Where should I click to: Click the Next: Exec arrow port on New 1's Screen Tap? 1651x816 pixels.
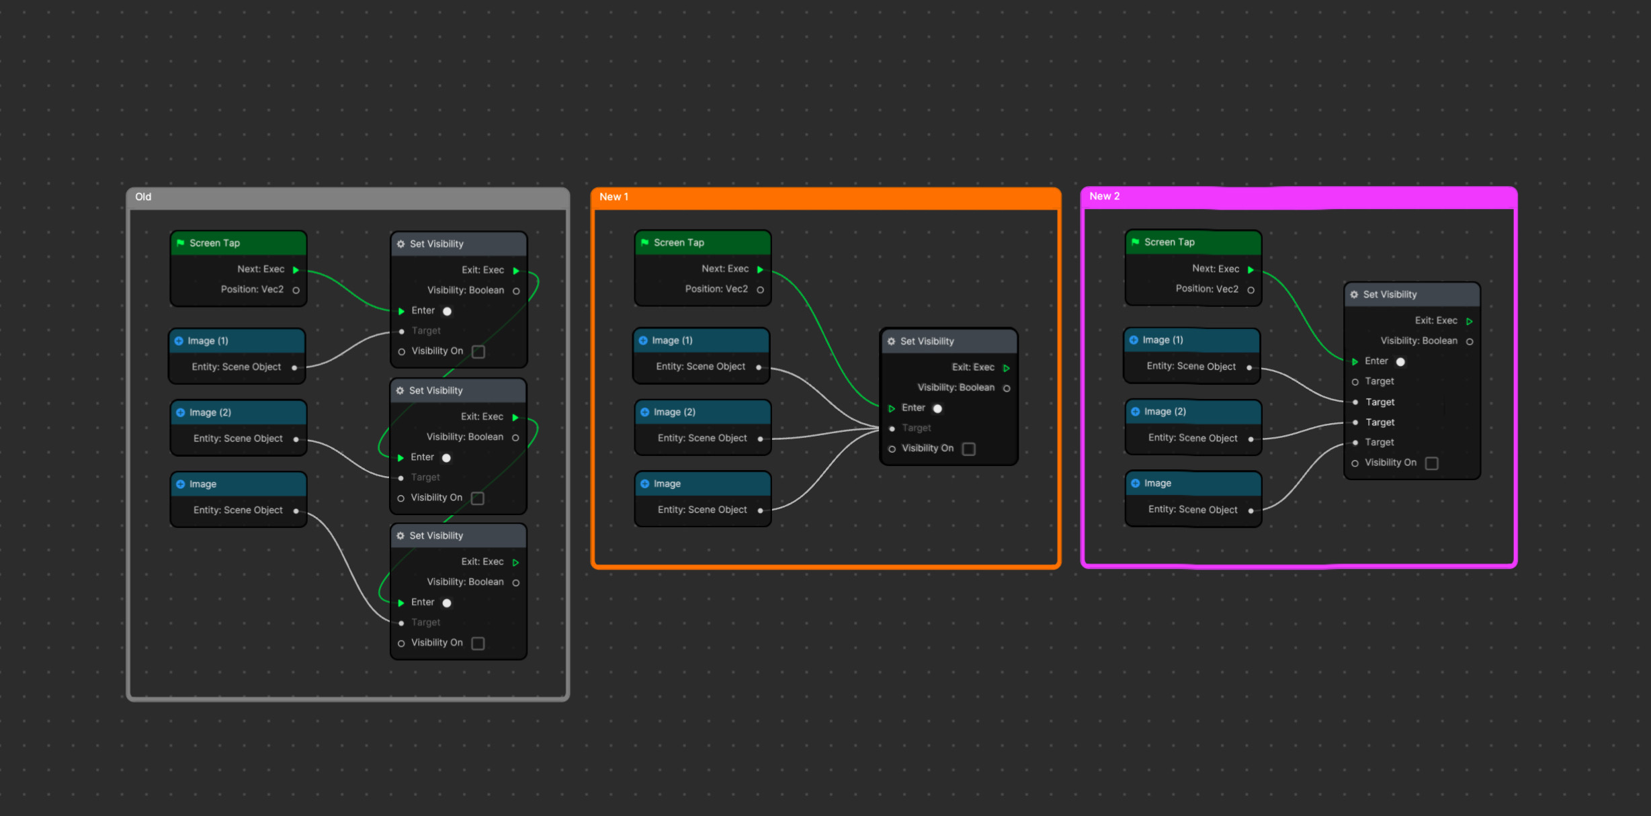[x=760, y=269]
